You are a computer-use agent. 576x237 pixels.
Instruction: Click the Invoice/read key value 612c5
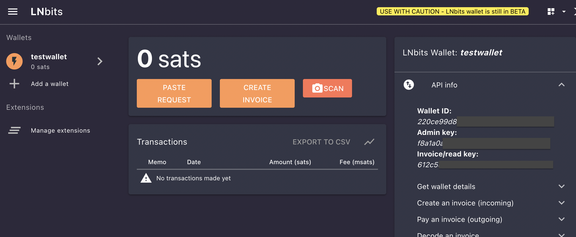pyautogui.click(x=428, y=165)
